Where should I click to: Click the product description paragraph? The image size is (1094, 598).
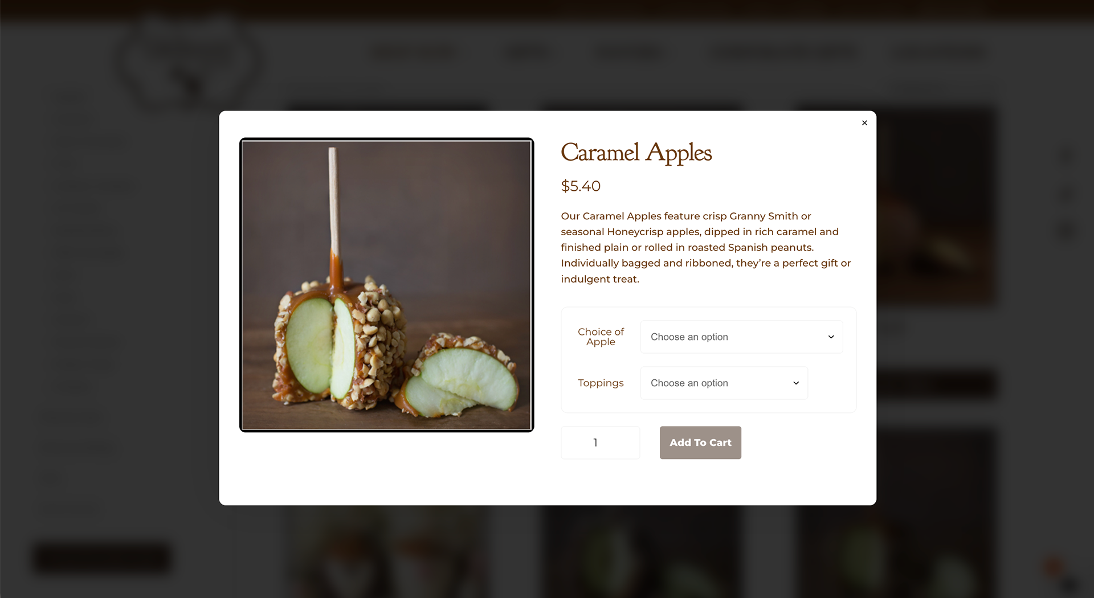coord(705,247)
